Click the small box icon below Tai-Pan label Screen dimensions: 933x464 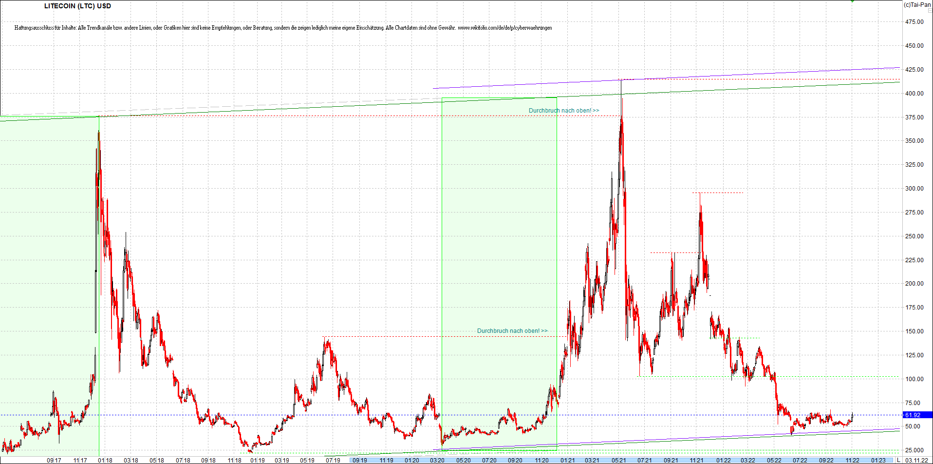tap(930, 11)
